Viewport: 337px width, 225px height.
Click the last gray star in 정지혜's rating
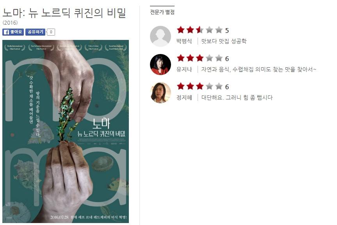pyautogui.click(x=219, y=86)
